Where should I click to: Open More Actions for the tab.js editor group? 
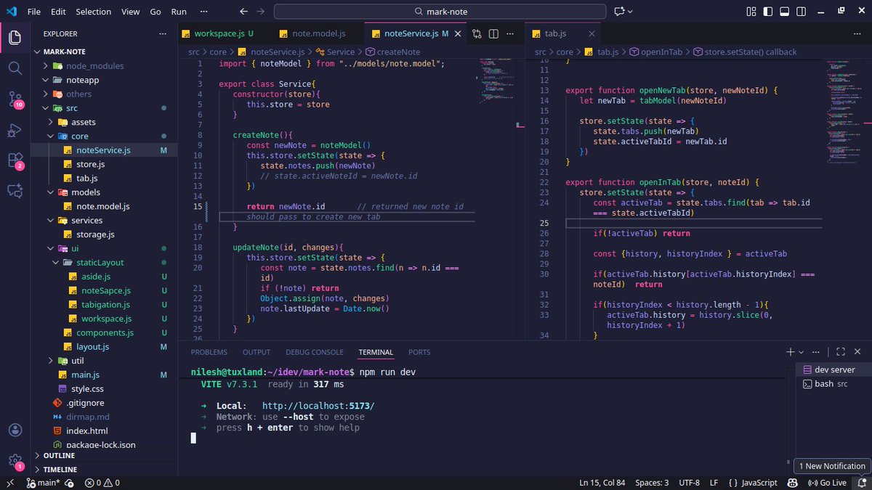tap(856, 34)
